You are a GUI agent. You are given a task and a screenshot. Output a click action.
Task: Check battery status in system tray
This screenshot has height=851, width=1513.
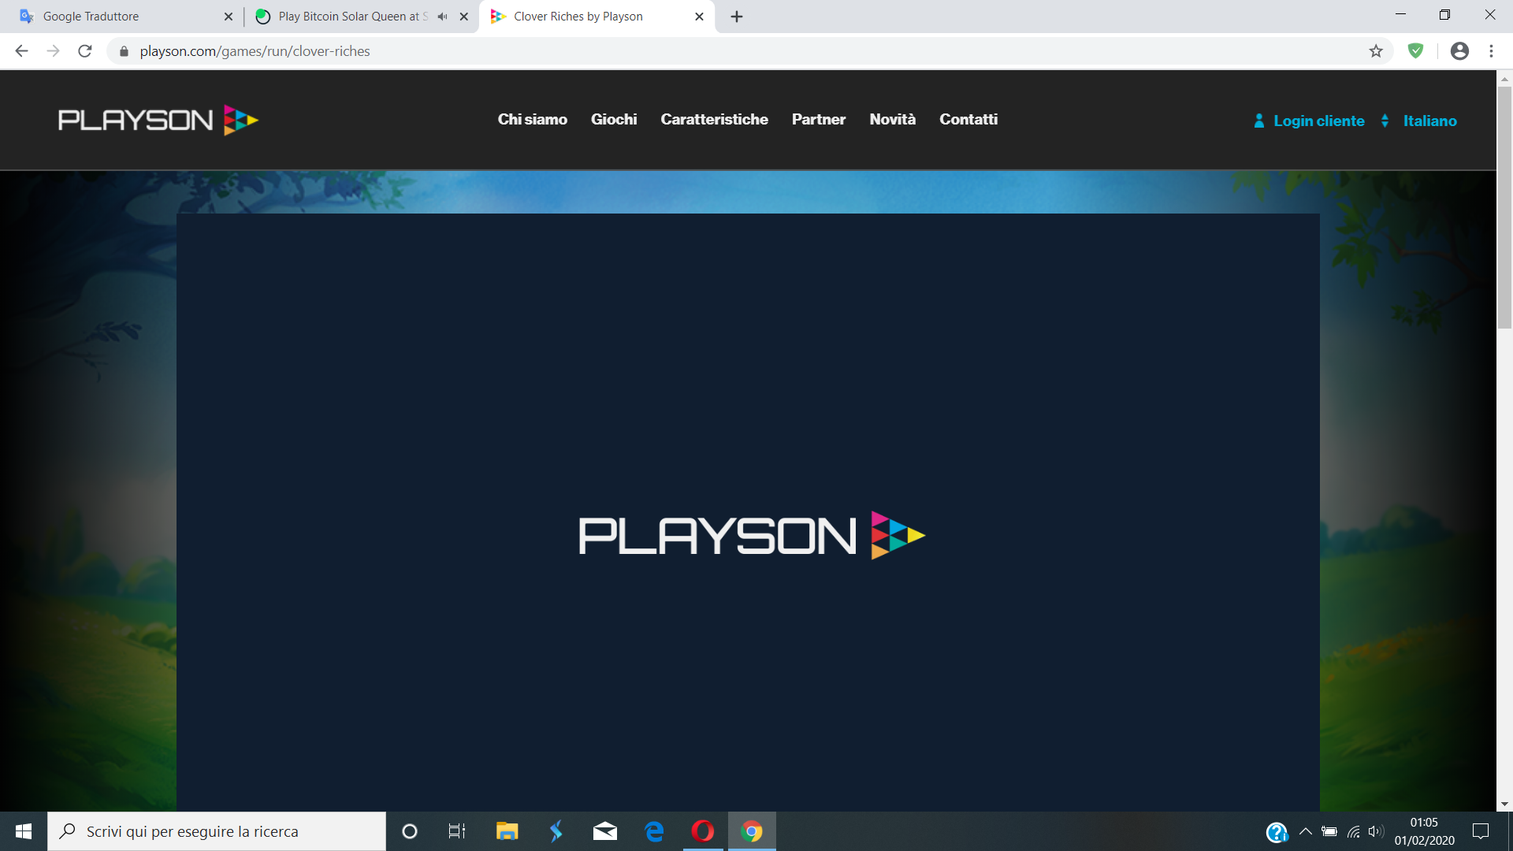pos(1329,831)
